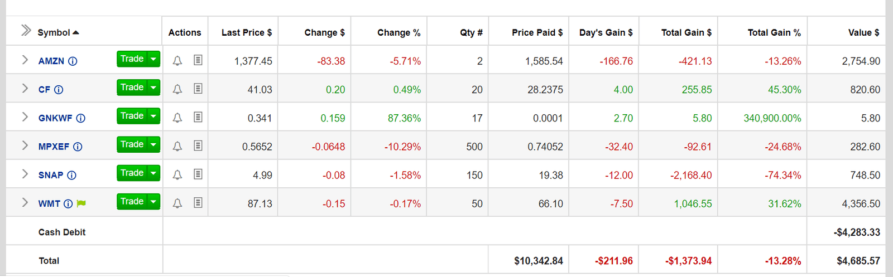
Task: Open info icon next to WMT
Action: pyautogui.click(x=68, y=204)
